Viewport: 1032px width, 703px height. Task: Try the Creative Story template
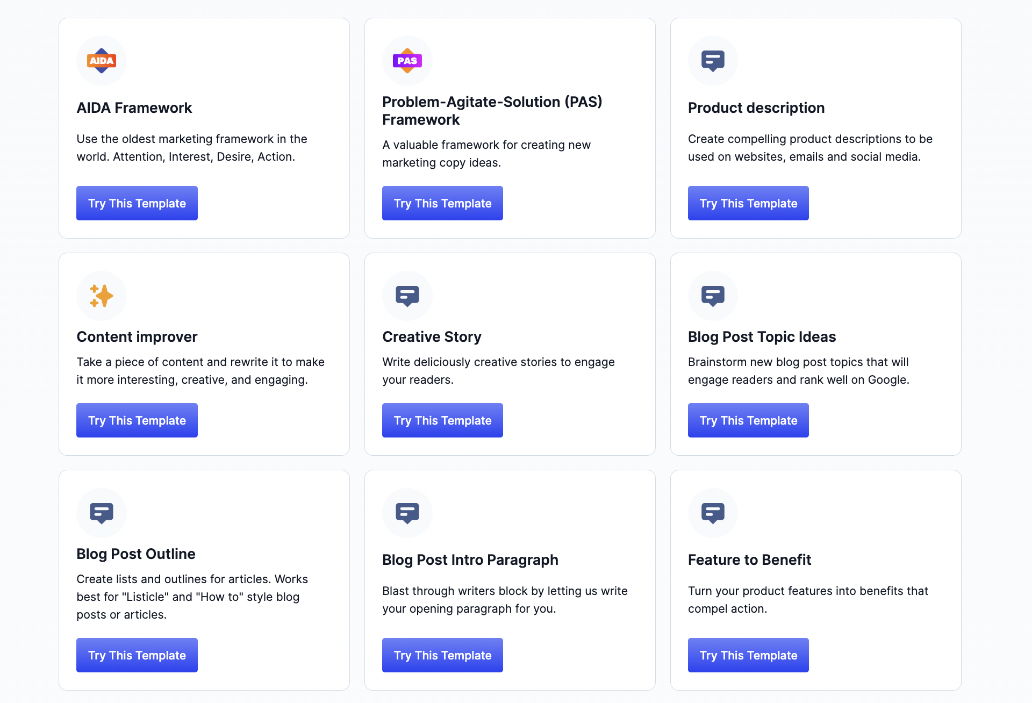pyautogui.click(x=442, y=420)
